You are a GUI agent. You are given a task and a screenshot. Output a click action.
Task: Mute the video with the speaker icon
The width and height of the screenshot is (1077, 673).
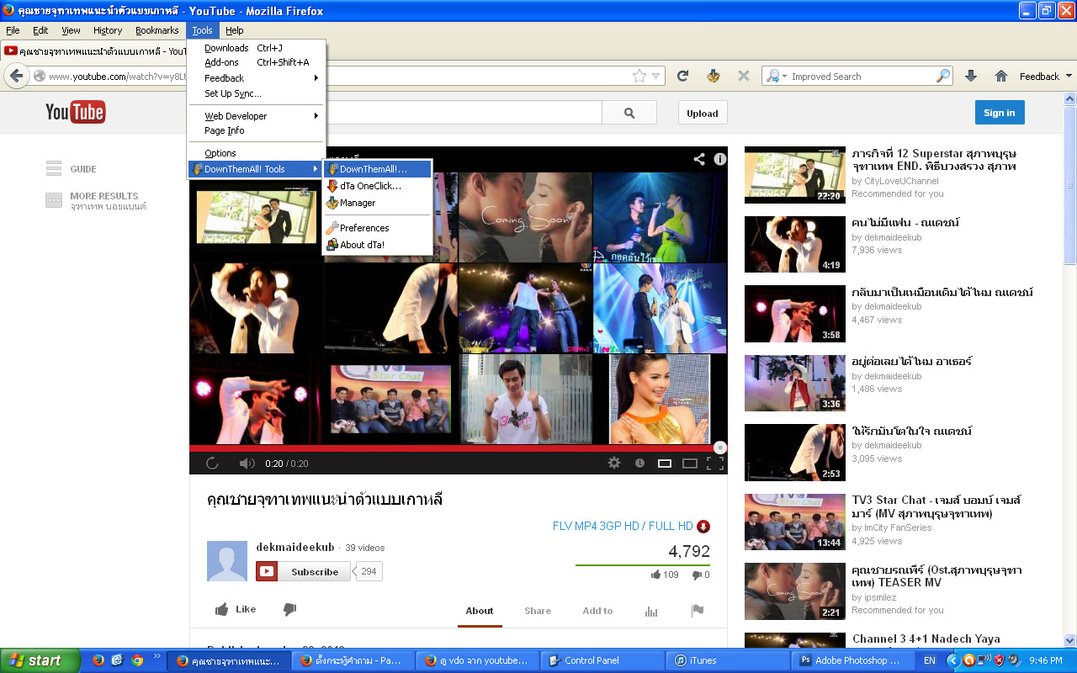point(247,463)
